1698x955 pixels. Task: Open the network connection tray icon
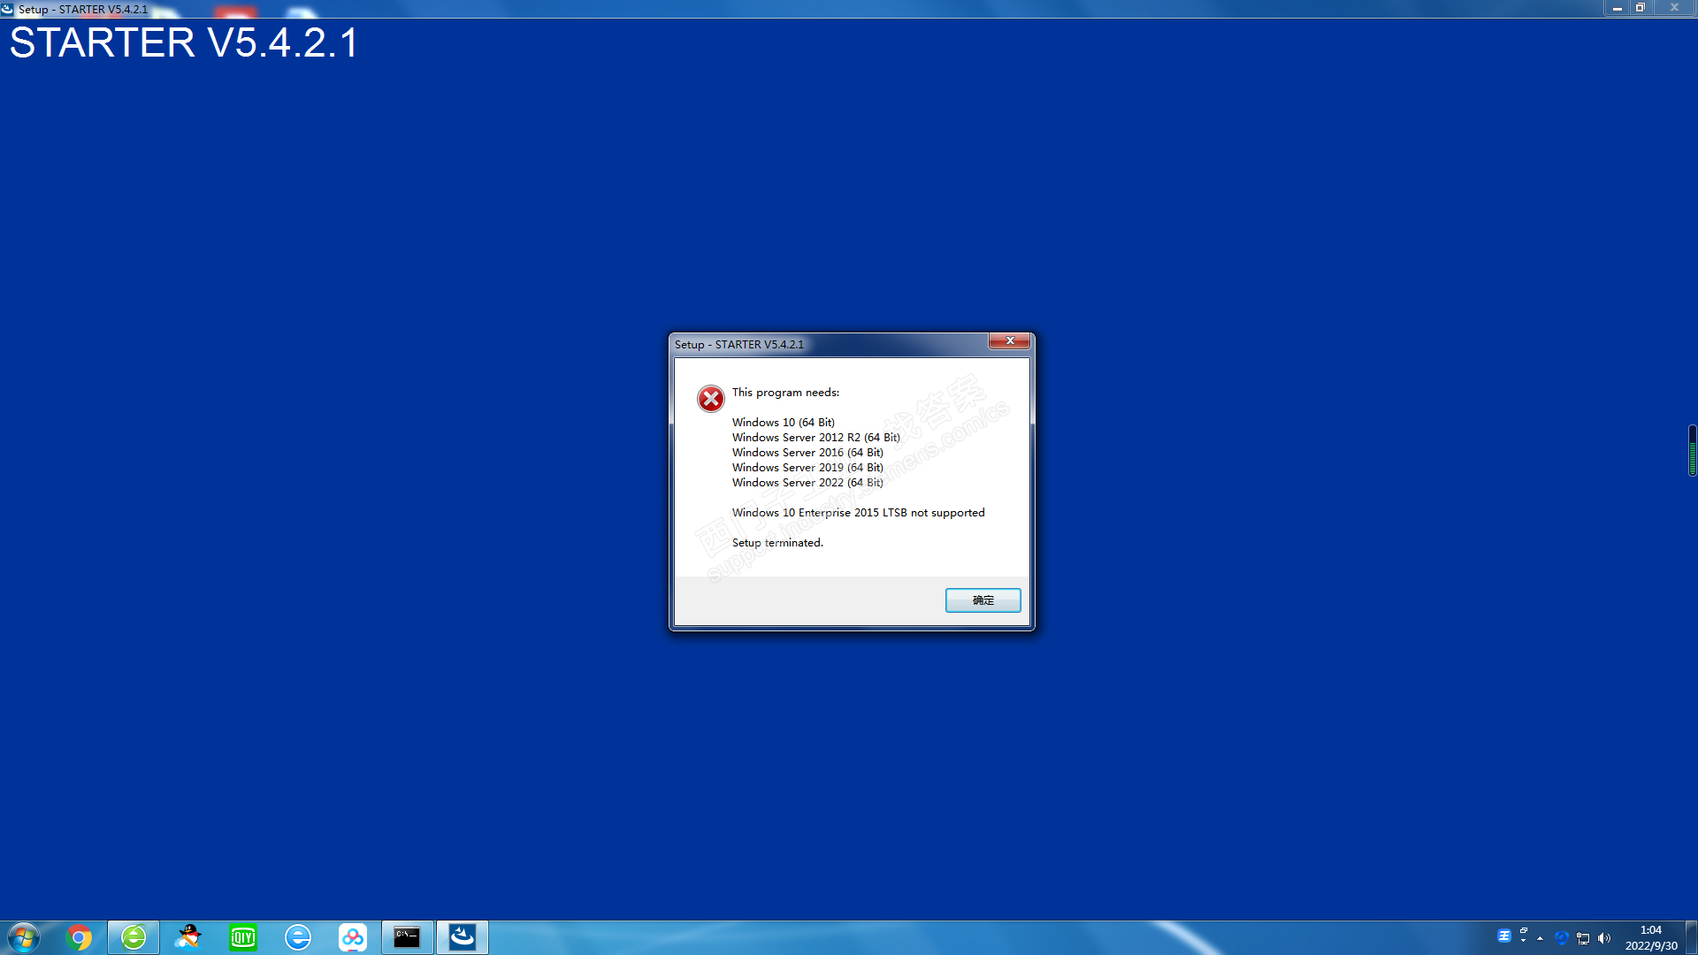tap(1583, 938)
